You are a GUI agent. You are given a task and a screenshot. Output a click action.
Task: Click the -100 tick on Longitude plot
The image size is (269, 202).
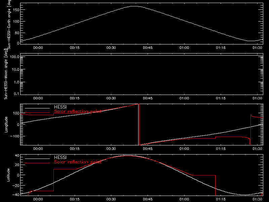point(14,136)
